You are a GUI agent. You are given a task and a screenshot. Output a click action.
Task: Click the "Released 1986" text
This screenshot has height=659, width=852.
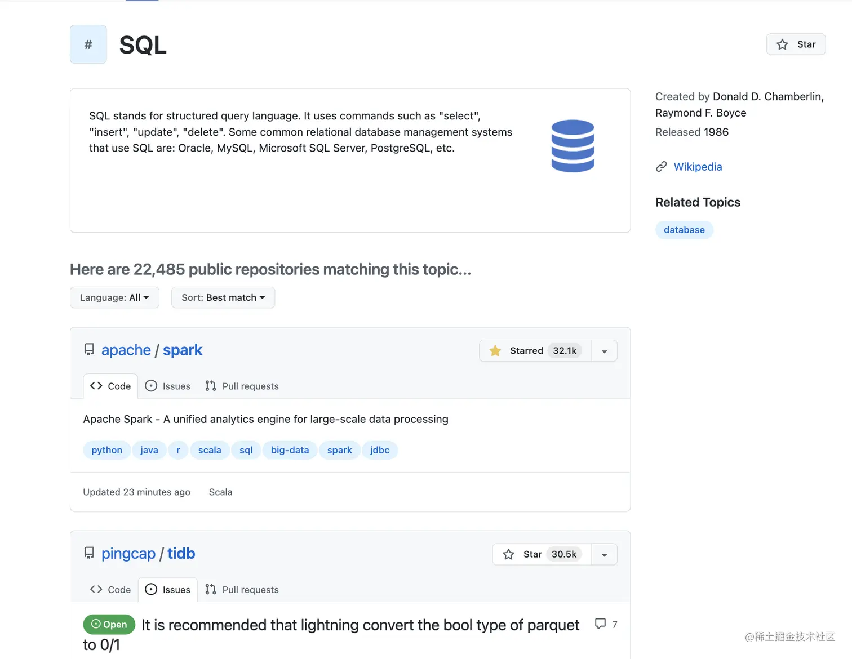[x=692, y=132]
